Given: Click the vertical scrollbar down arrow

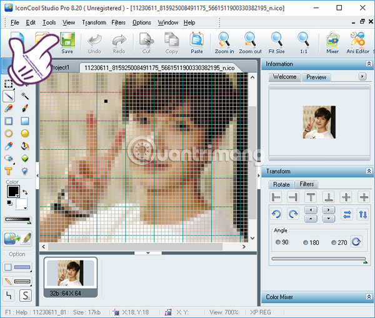Looking at the screenshot, I should pos(252,238).
